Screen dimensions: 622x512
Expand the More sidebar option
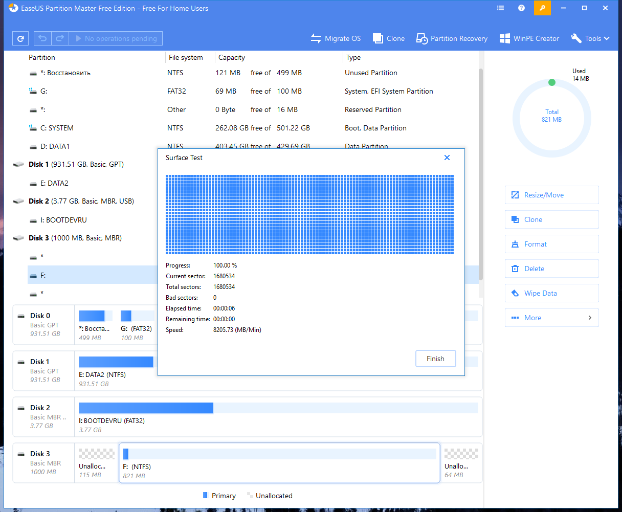pos(551,318)
